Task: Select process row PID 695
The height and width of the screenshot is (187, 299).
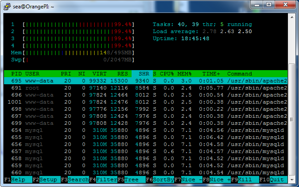Action: [146, 81]
